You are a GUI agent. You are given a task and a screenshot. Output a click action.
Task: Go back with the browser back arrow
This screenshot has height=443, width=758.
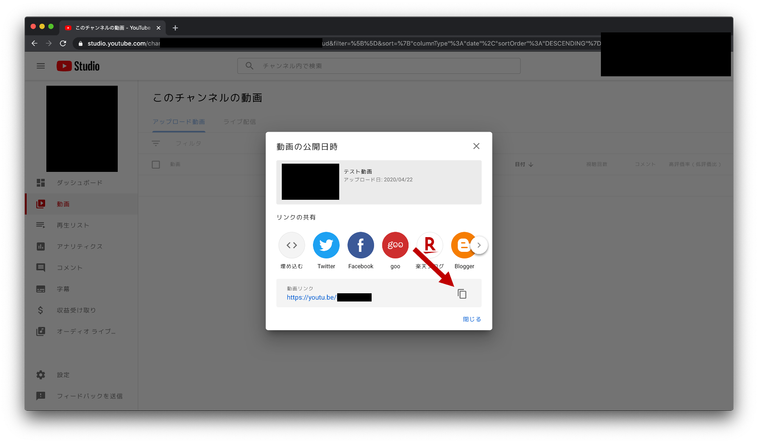pyautogui.click(x=34, y=43)
